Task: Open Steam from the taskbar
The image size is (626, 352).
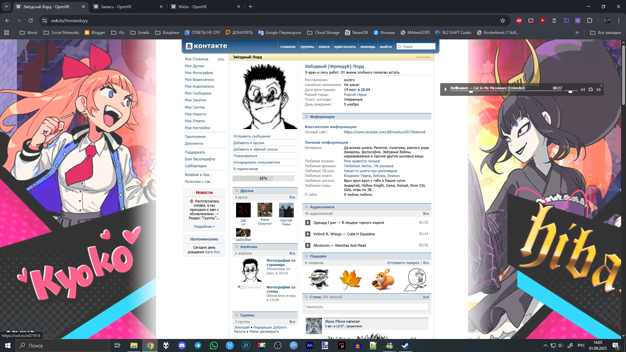Action: click(x=405, y=345)
